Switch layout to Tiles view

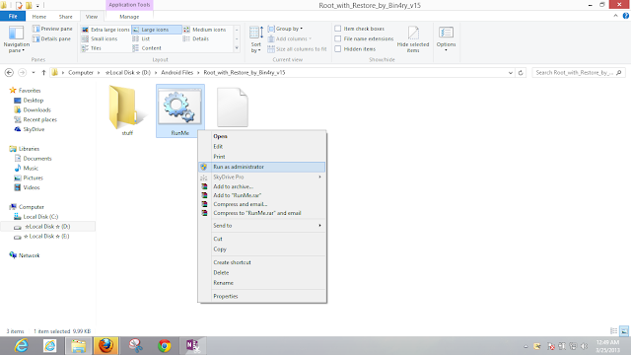pyautogui.click(x=92, y=48)
